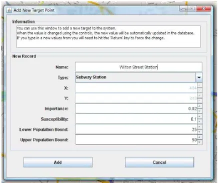Viewport: 218px width, 183px height.
Task: Click the Susceptibility value field
Action: (136, 119)
